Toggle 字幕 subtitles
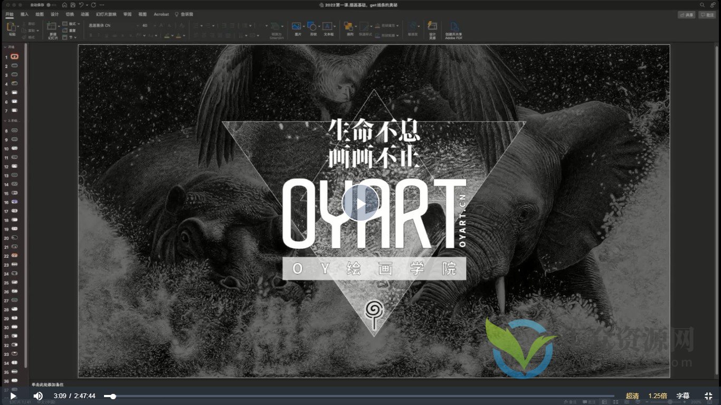 [683, 395]
